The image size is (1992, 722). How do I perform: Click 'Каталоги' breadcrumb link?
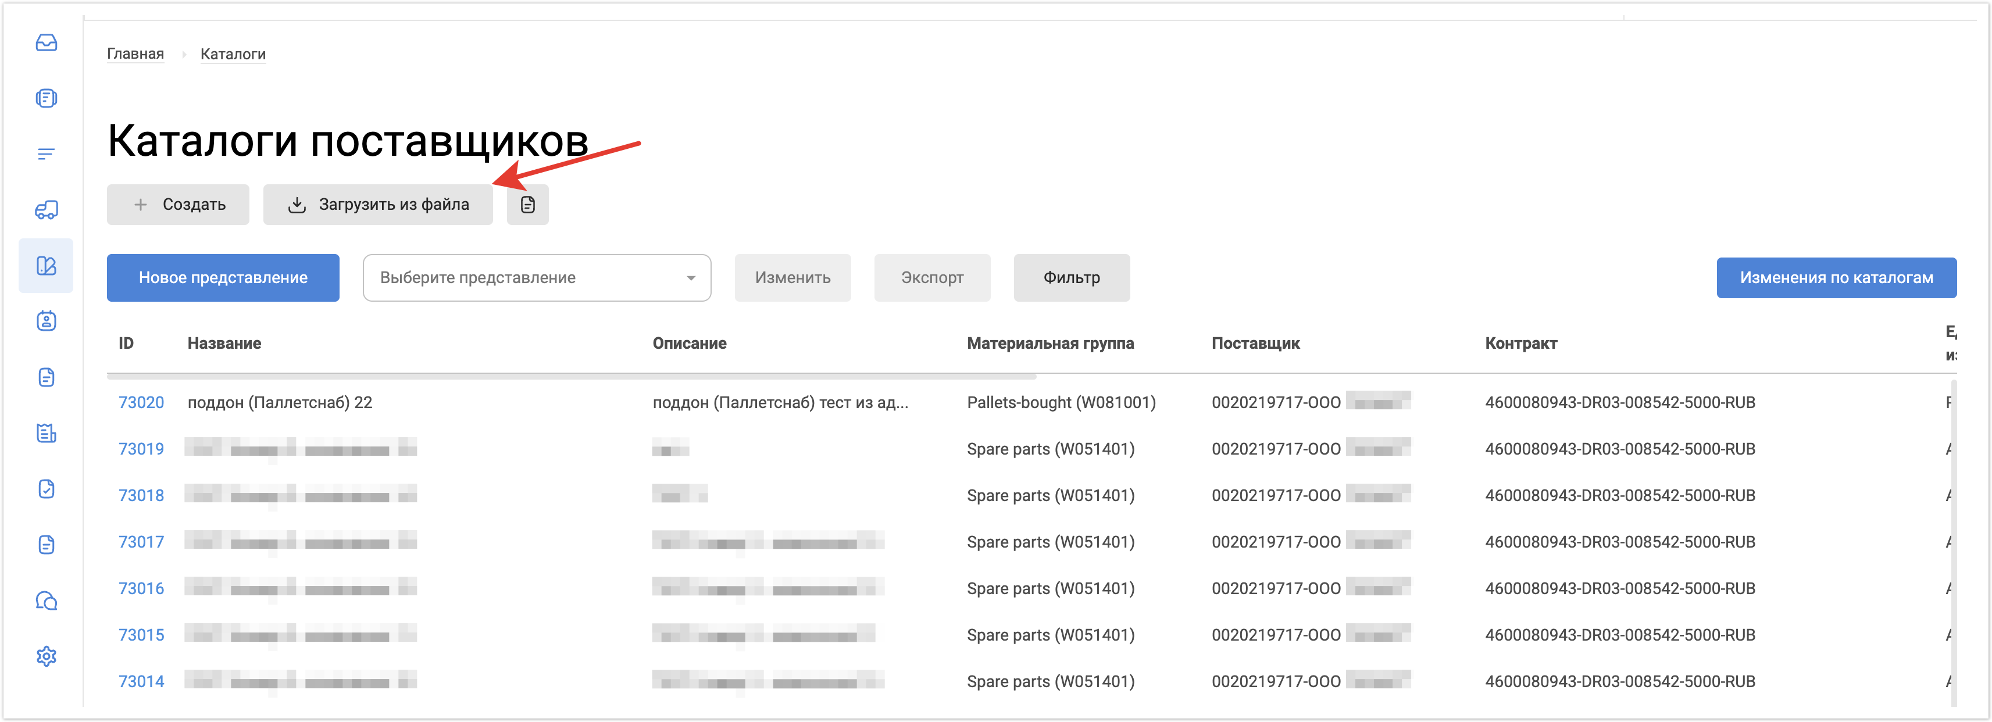coord(233,54)
